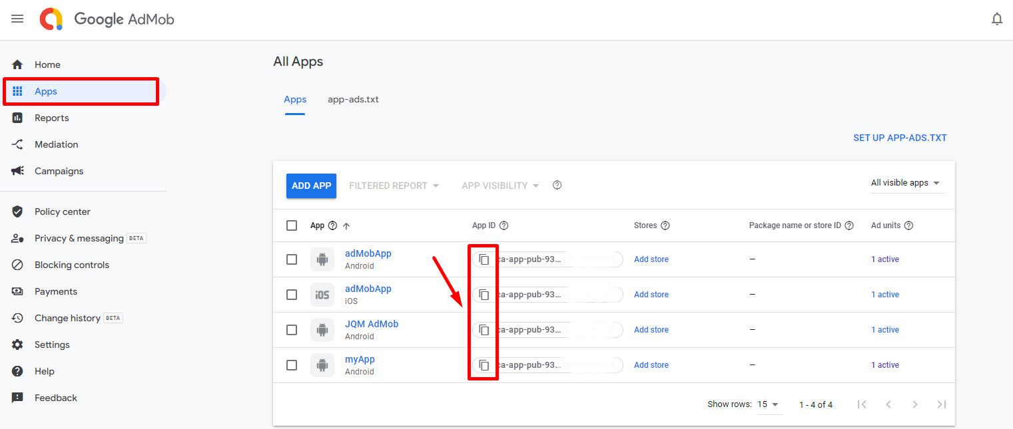Click help icon beside Ad units header
Viewport: 1013px width, 429px height.
909,225
